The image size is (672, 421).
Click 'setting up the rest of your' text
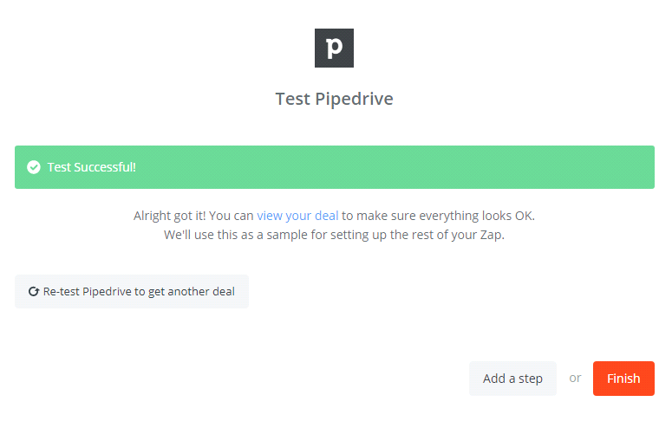[404, 235]
